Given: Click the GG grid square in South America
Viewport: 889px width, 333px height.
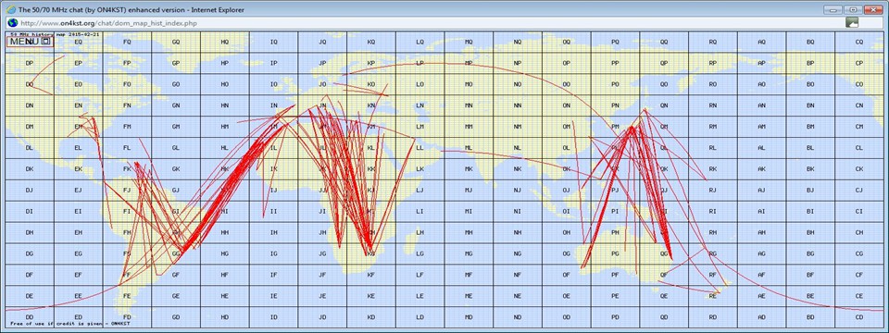Looking at the screenshot, I should (176, 253).
